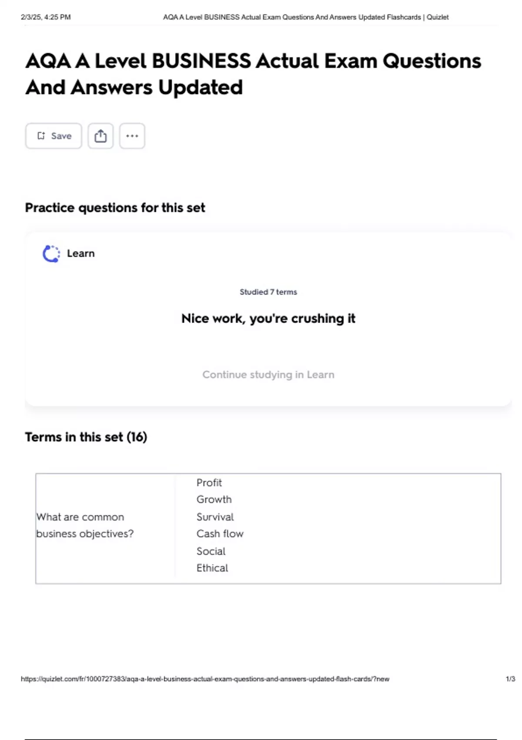Select the Terms in this set (16) heading
522x740 pixels.
[x=86, y=437]
